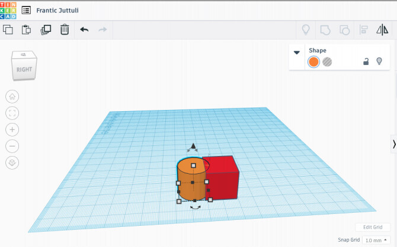Click the Duplicate and repeat icon
397x247 pixels.
pyautogui.click(x=46, y=30)
